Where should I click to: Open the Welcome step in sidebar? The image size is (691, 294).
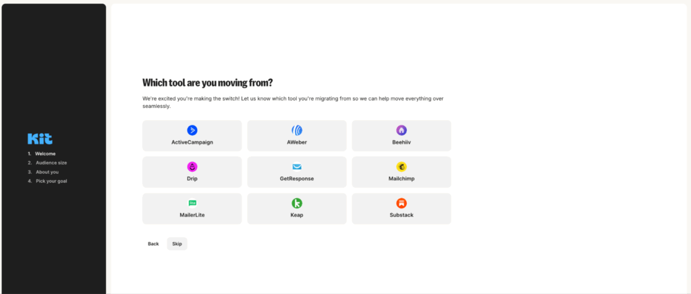point(42,154)
